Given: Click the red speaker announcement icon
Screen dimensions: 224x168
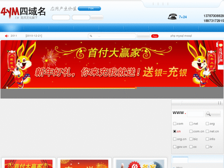Looking at the screenshot, I should tap(6, 36).
